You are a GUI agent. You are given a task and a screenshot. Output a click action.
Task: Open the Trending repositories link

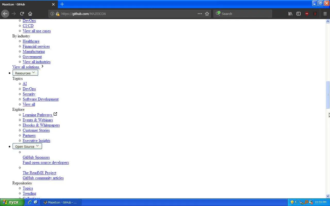point(29,193)
